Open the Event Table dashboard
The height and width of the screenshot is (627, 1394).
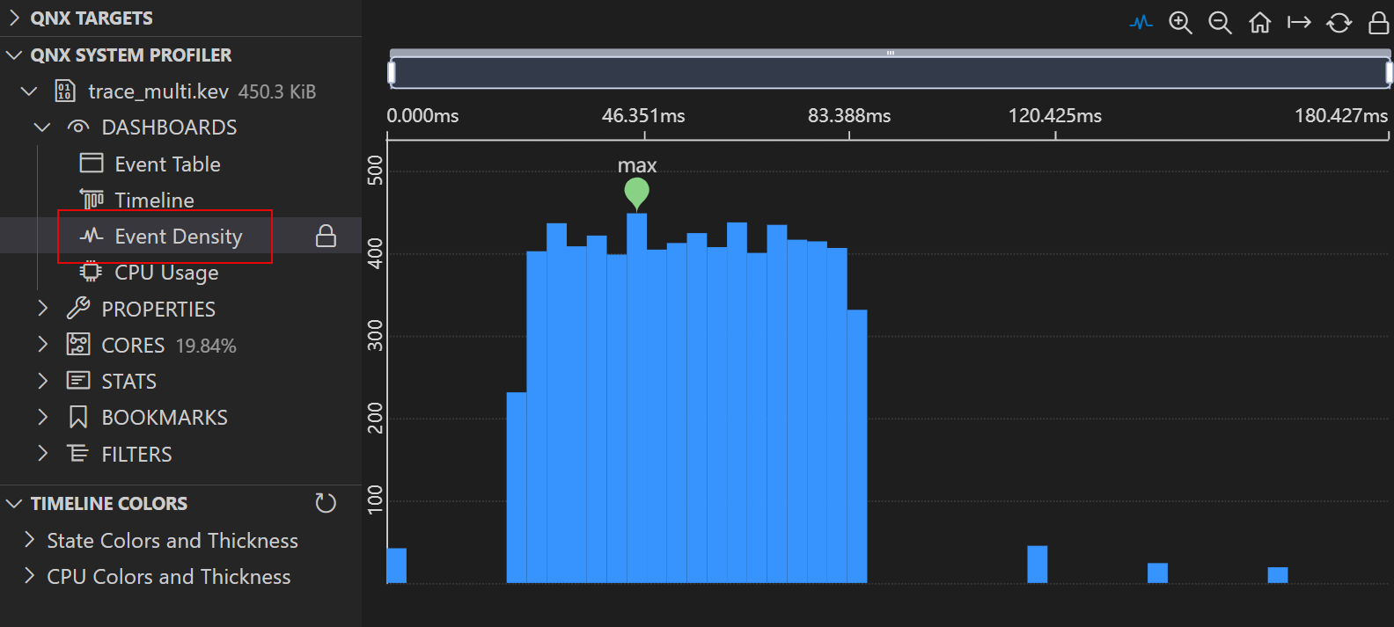coord(167,164)
